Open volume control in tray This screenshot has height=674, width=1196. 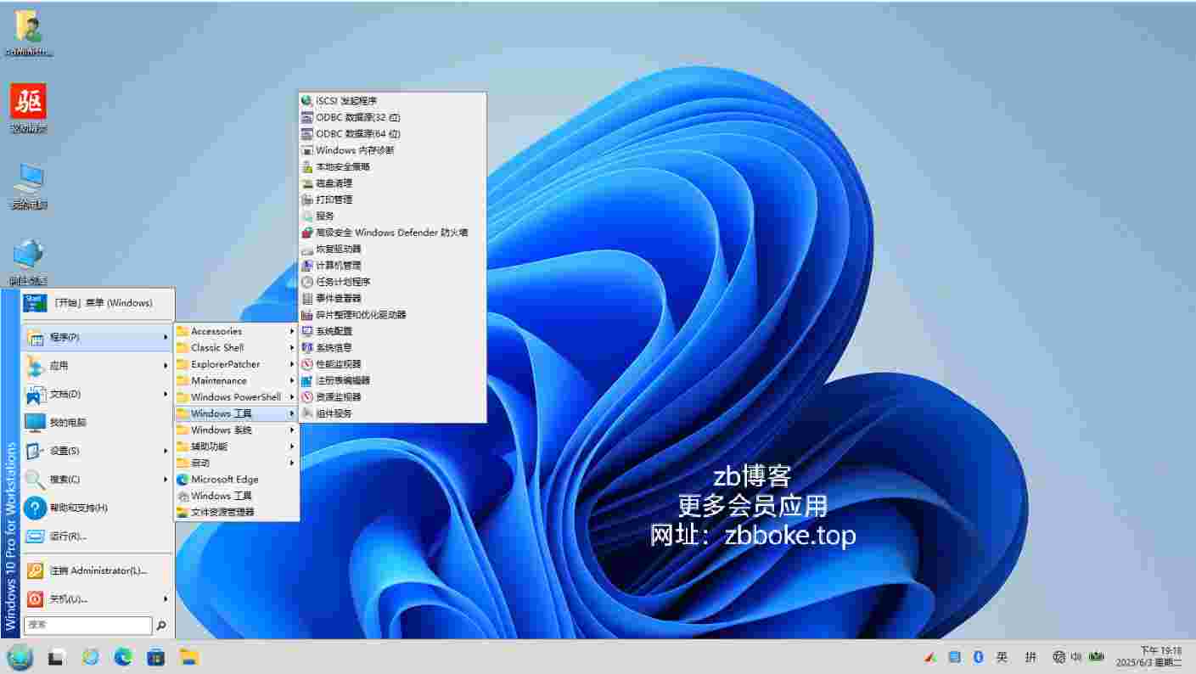(x=1076, y=657)
